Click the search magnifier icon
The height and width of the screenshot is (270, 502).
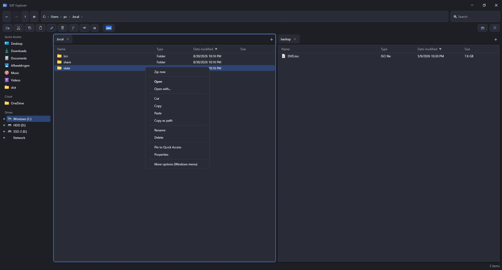pyautogui.click(x=455, y=17)
